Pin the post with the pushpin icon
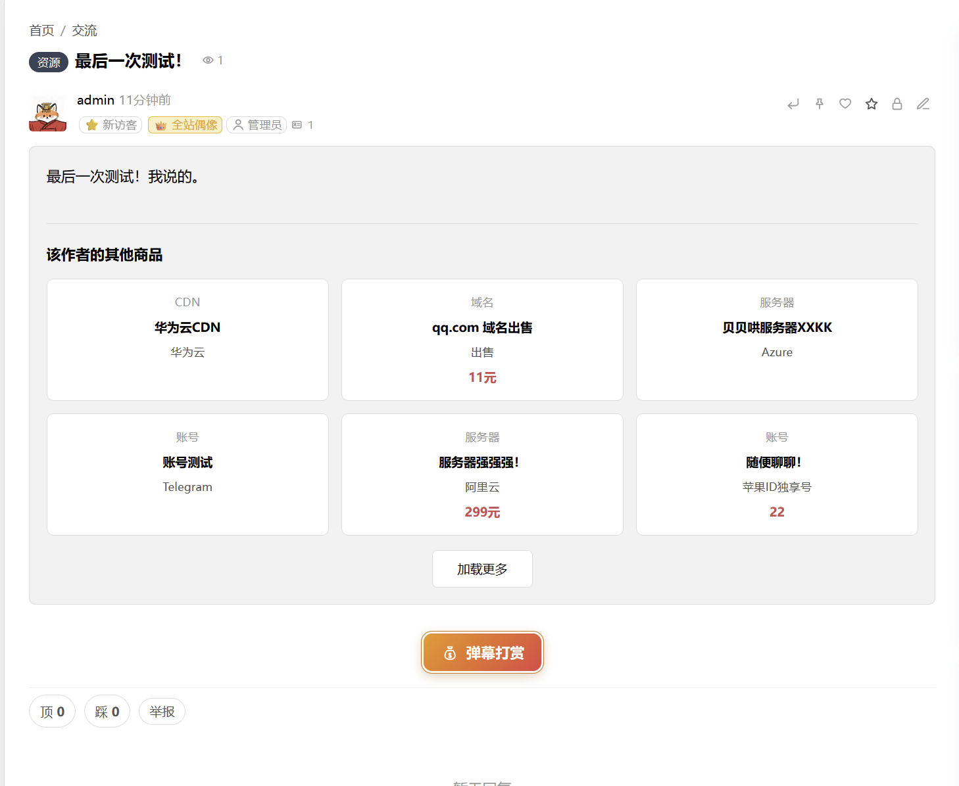The height and width of the screenshot is (786, 959). pos(820,104)
